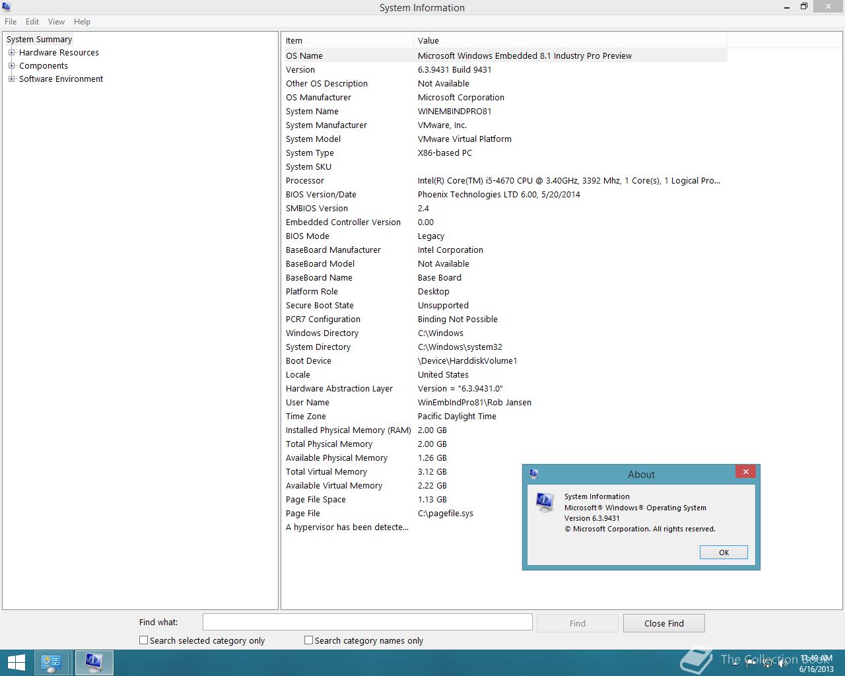The height and width of the screenshot is (676, 845).
Task: Enable Search selected category only checkbox
Action: [143, 640]
